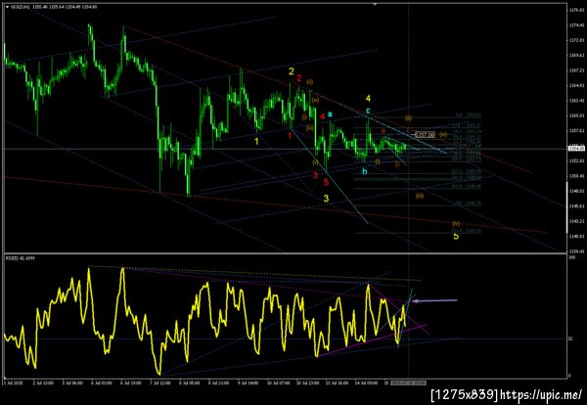The height and width of the screenshot is (405, 587).
Task: Click the RSI scale 100 axis label
Action: (571, 258)
